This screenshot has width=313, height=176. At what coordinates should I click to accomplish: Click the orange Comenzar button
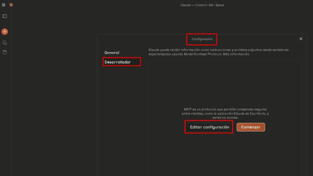click(x=251, y=127)
